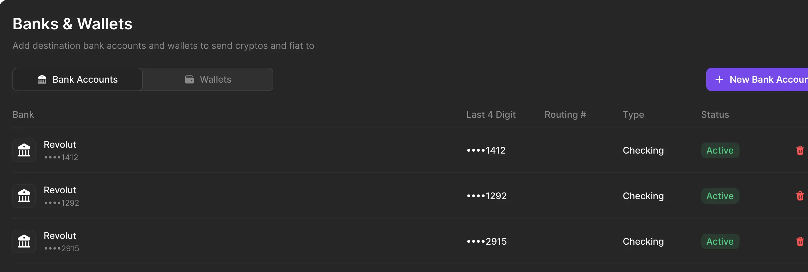Click Active status badge for account 1412
Viewport: 808px width, 272px height.
(x=720, y=150)
